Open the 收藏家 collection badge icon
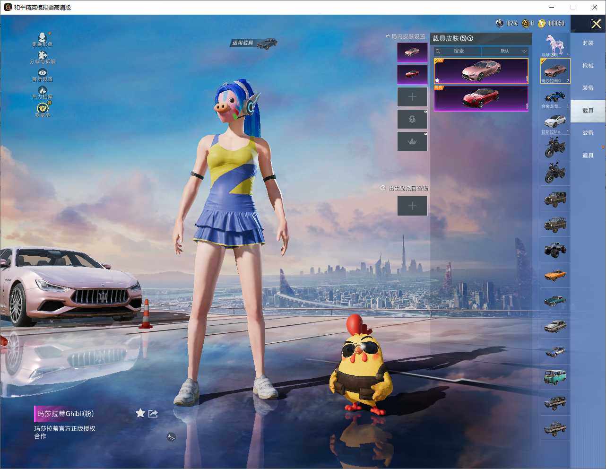This screenshot has height=469, width=606. (43, 110)
